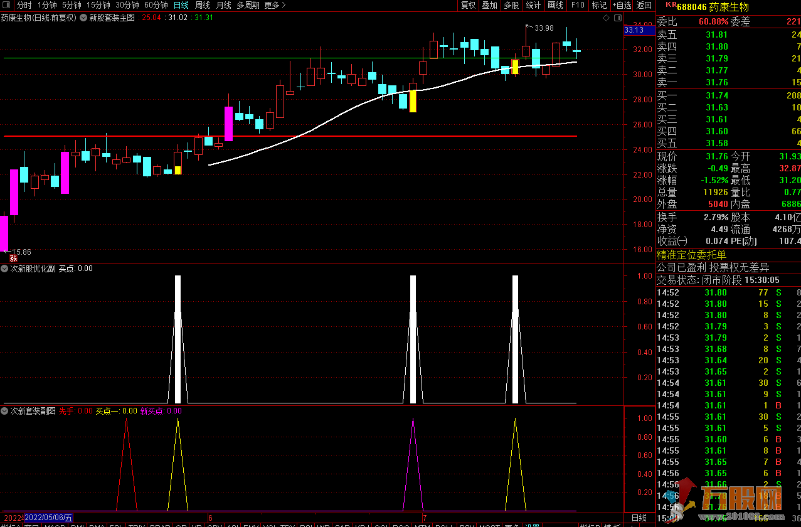Click 公司已盈利 投票权无差异 notice
This screenshot has width=801, height=527.
[713, 267]
